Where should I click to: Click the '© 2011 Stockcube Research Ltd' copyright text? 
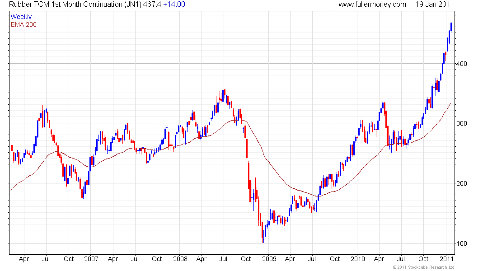coord(423,267)
